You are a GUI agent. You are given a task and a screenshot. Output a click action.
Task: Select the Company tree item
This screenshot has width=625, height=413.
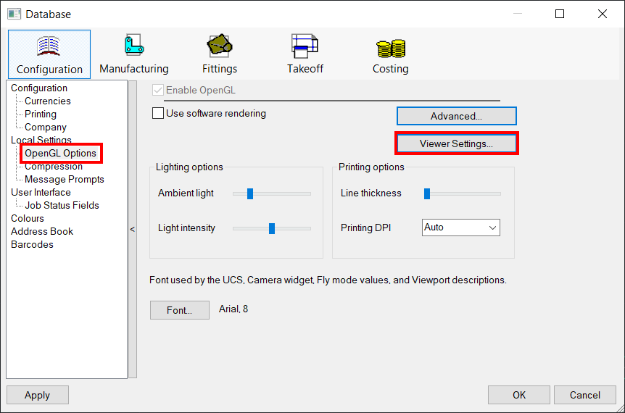pos(46,127)
